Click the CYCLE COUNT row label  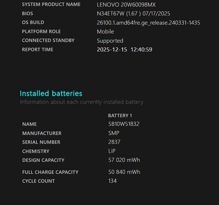coord(38,181)
